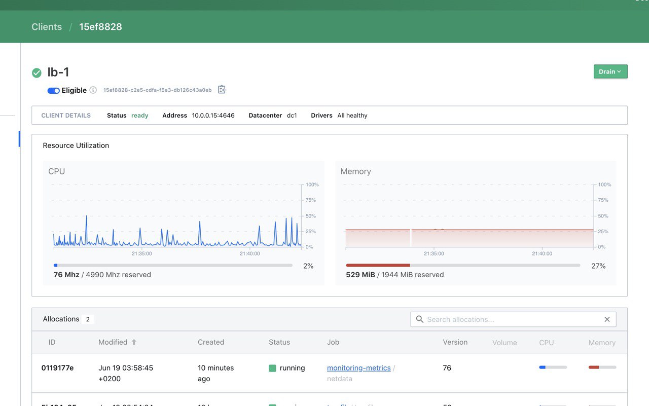Click the CPU reserved progress bar showing 2%
The width and height of the screenshot is (649, 406).
tap(173, 265)
